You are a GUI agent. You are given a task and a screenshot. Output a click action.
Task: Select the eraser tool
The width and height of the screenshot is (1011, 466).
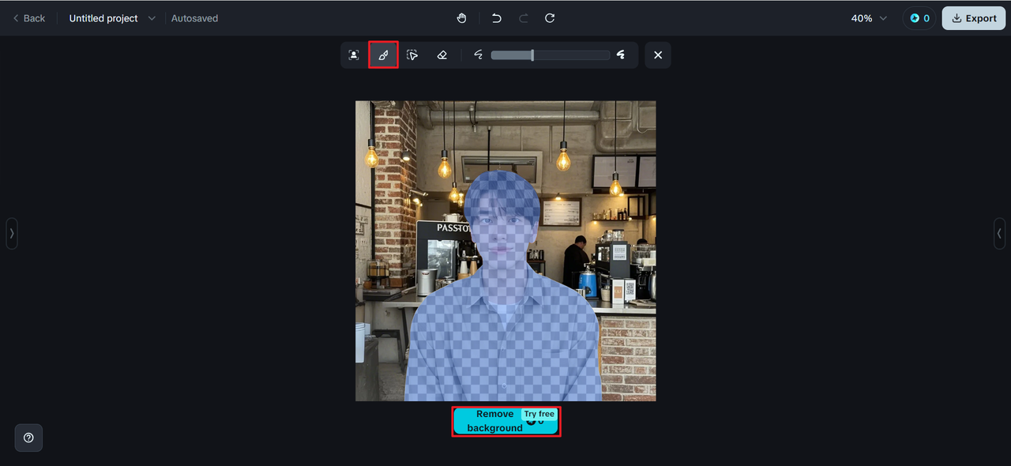(442, 55)
